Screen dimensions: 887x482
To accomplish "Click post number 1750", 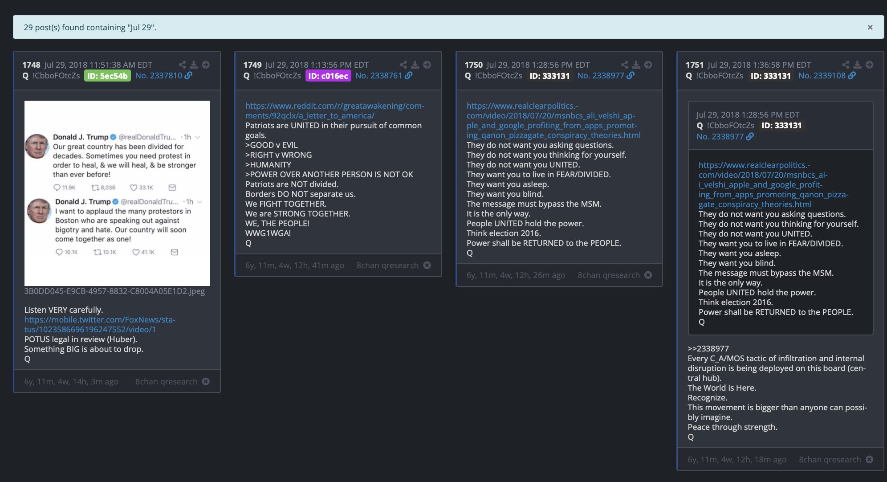I will [474, 65].
